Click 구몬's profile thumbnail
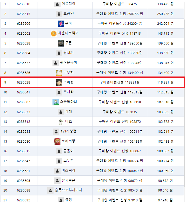185x204 pixels. (x=61, y=43)
